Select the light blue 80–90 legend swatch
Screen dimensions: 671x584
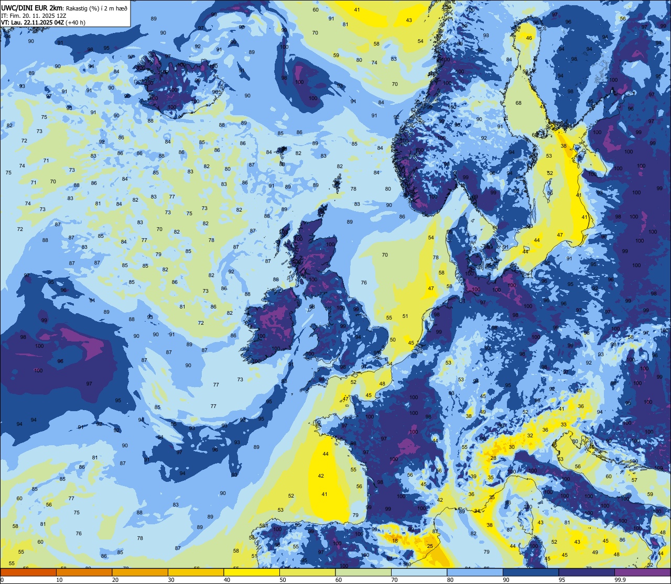(475, 572)
